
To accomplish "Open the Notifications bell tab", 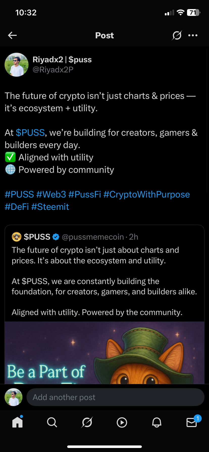I will click(x=157, y=422).
